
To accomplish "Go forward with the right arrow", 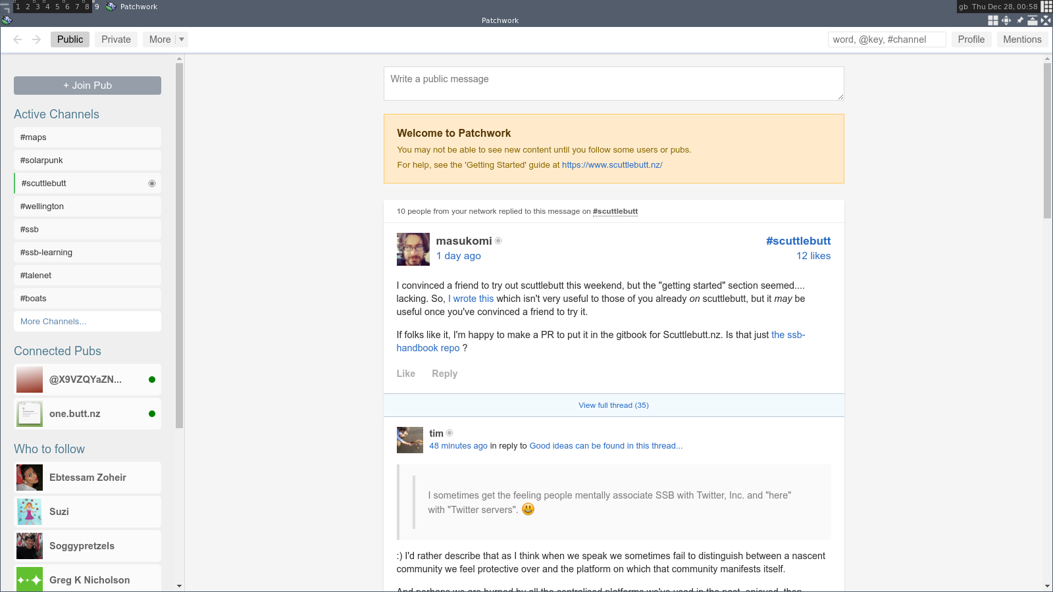I will pyautogui.click(x=37, y=39).
